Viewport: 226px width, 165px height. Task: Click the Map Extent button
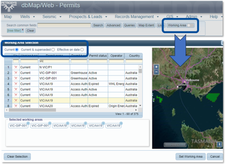(x=146, y=25)
